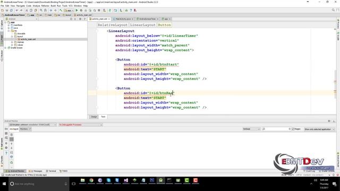Expand the mipmap folder in tree
Image resolution: width=340 pixels, height=191 pixels.
(x=12, y=42)
